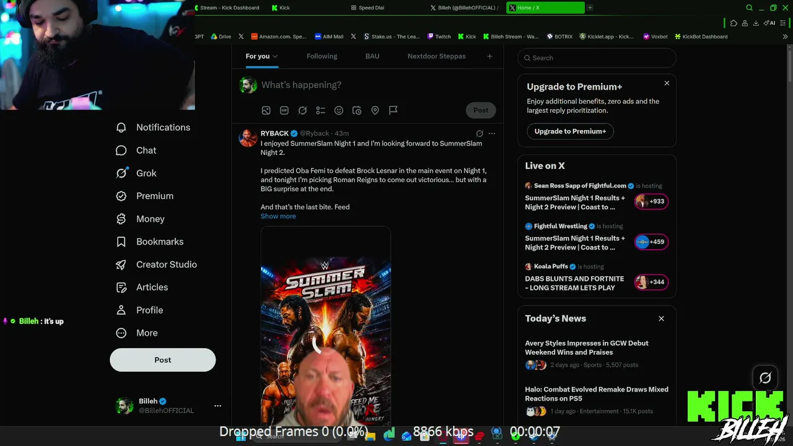The height and width of the screenshot is (446, 793).
Task: Schedule the post using the calendar icon
Action: [357, 110]
